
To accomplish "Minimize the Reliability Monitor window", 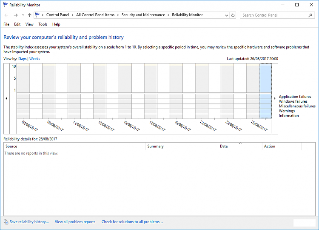I will tap(282, 5).
